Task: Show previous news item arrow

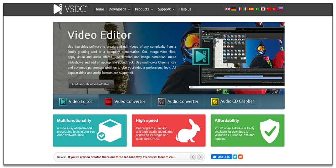Action: [193, 157]
